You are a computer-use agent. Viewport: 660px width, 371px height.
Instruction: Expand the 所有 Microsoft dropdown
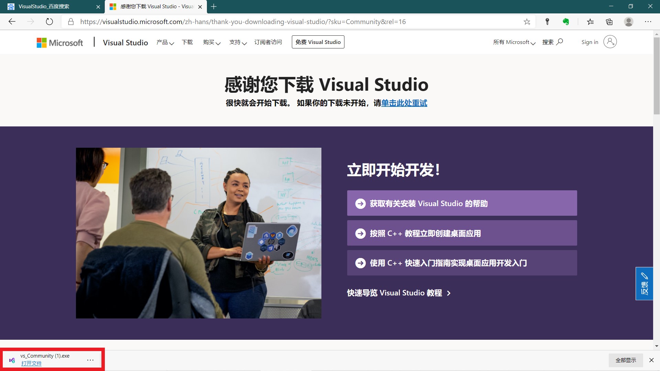click(x=514, y=42)
